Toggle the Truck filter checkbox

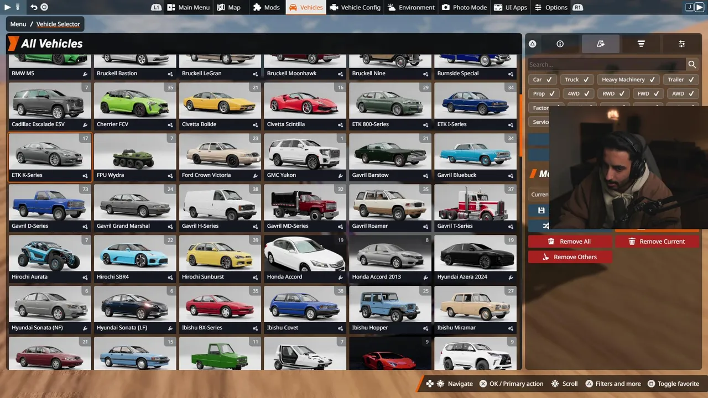coord(576,80)
